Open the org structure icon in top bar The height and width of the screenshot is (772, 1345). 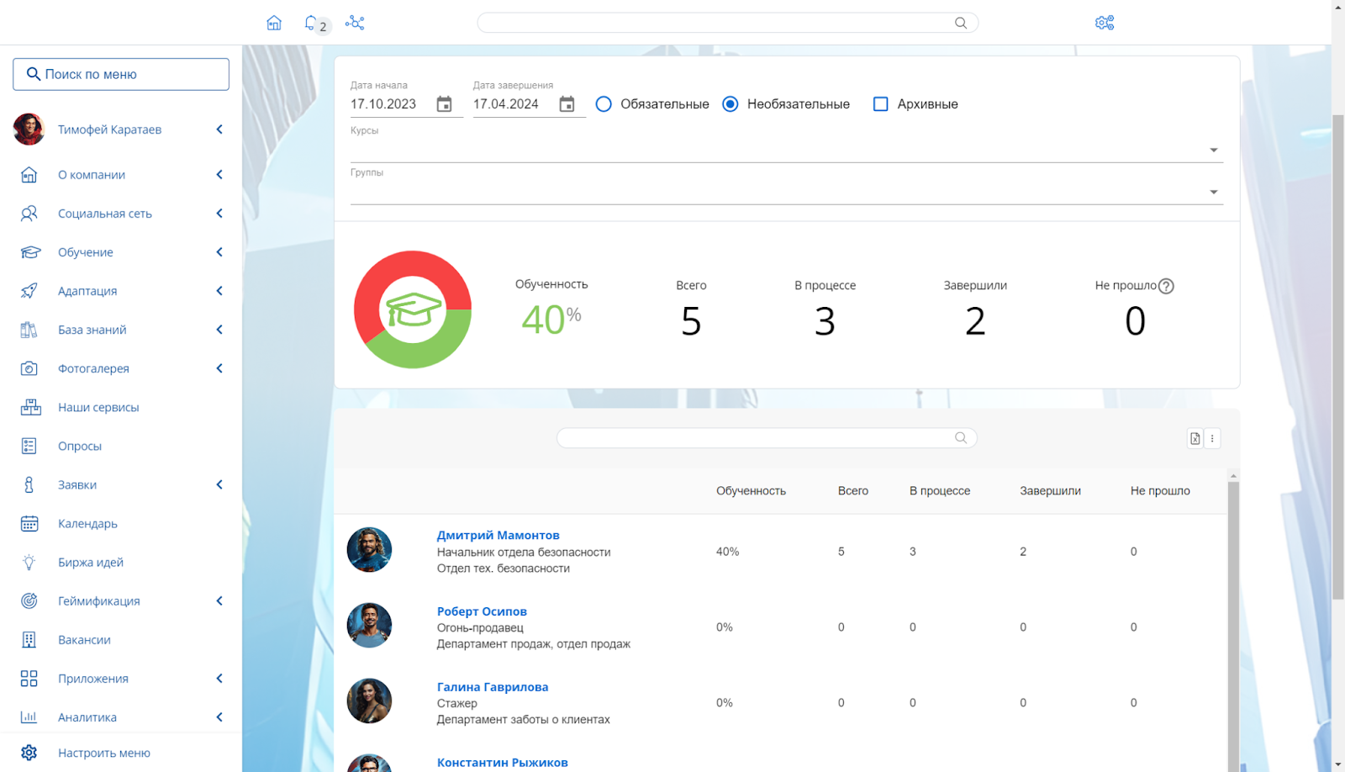click(x=355, y=23)
